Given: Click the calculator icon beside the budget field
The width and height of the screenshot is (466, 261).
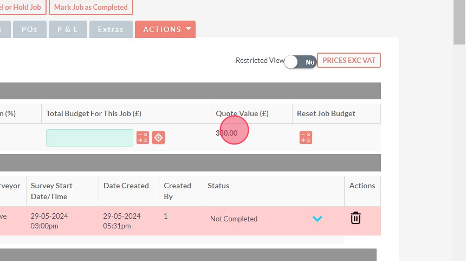Looking at the screenshot, I should click(x=143, y=138).
